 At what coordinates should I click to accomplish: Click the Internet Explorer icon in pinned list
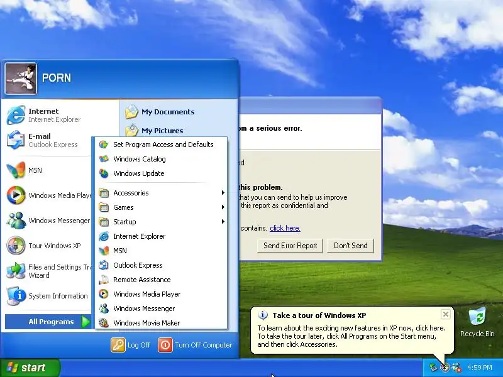[16, 115]
